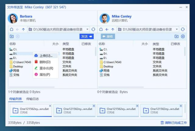
Task: Refresh the remote computer file list
Action: click(x=183, y=29)
